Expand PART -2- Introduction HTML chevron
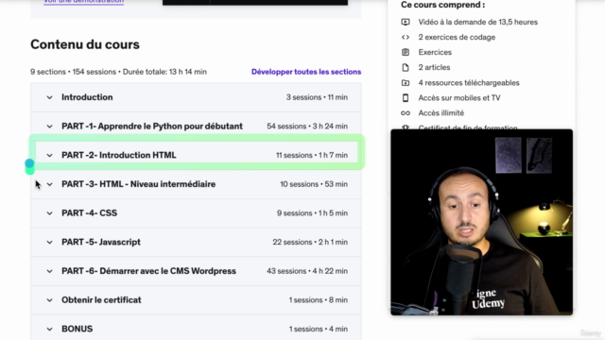 click(x=49, y=155)
